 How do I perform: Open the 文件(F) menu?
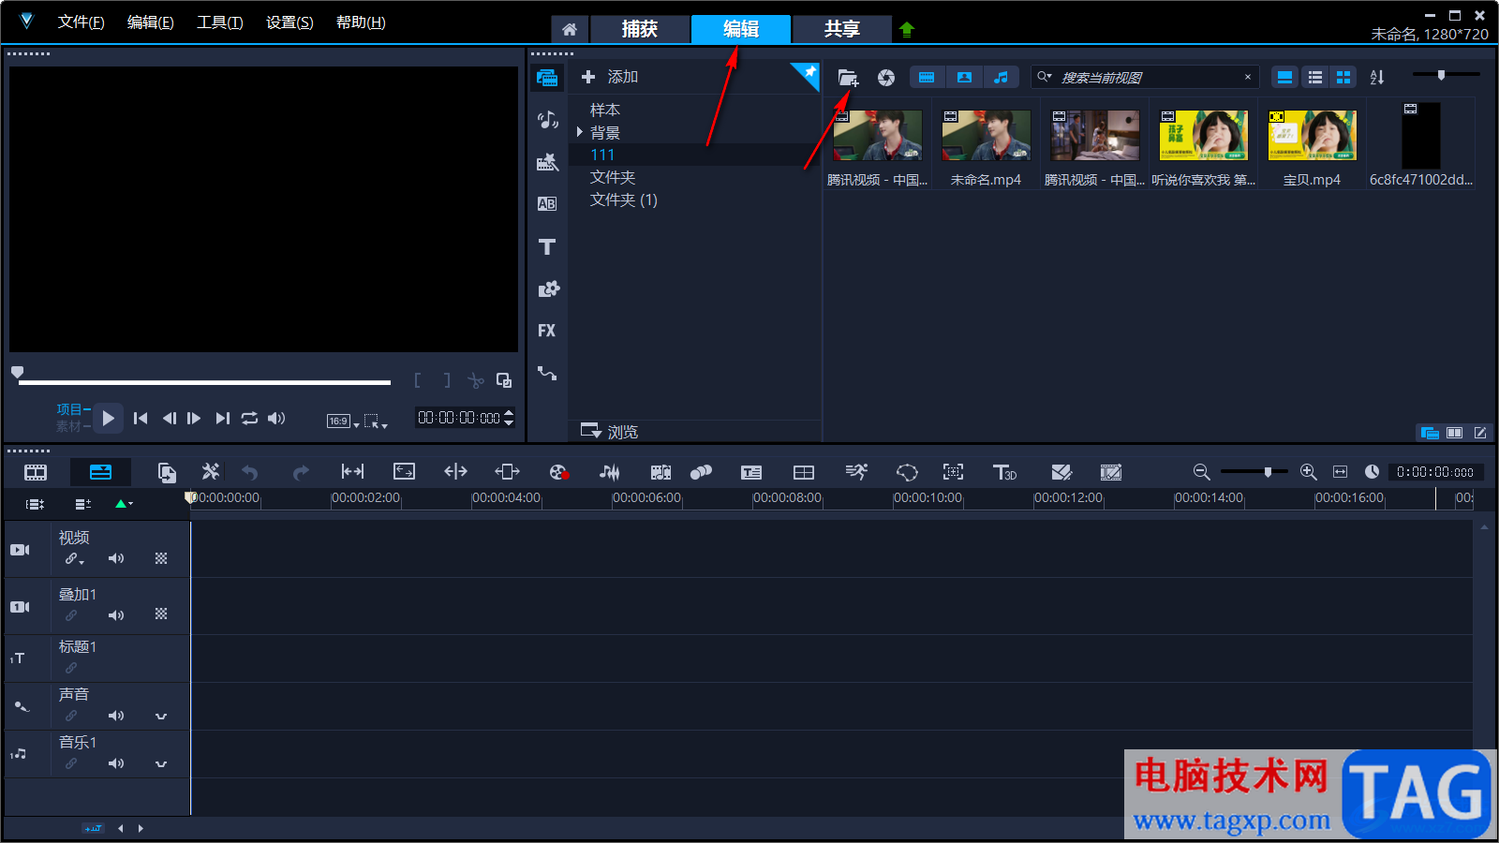point(81,22)
